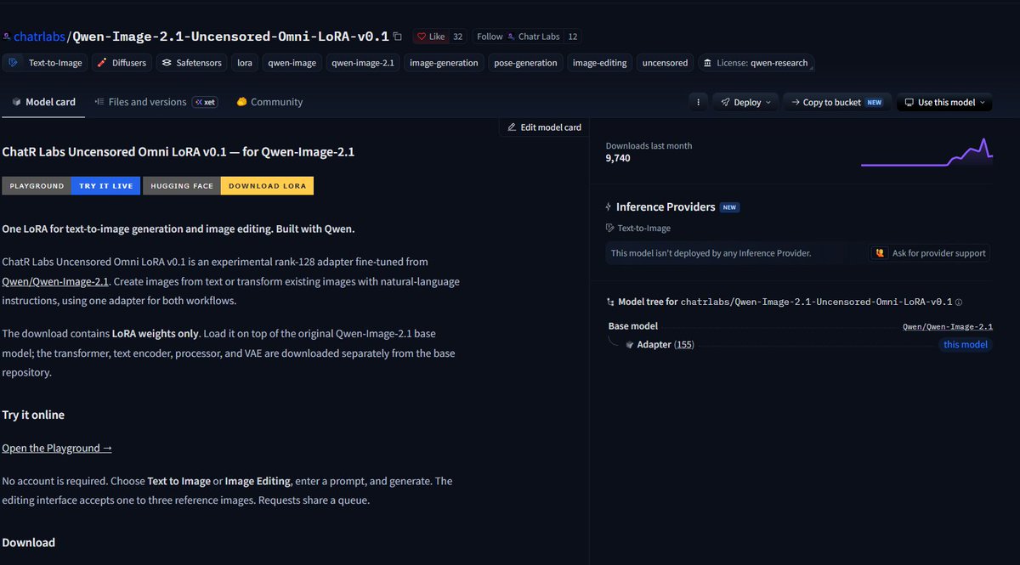Viewport: 1020px width, 565px height.
Task: Filter by the pose-generation tag
Action: pyautogui.click(x=525, y=63)
